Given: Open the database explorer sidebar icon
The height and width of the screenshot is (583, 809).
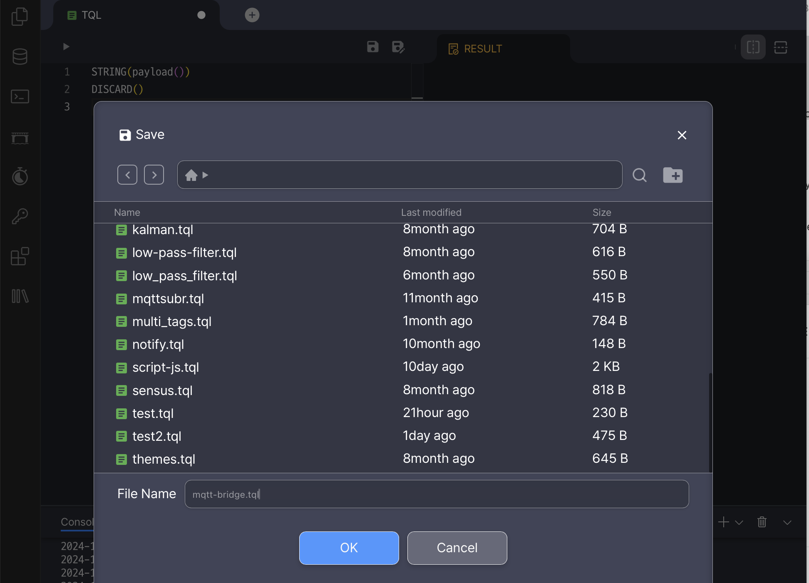Looking at the screenshot, I should tap(20, 57).
